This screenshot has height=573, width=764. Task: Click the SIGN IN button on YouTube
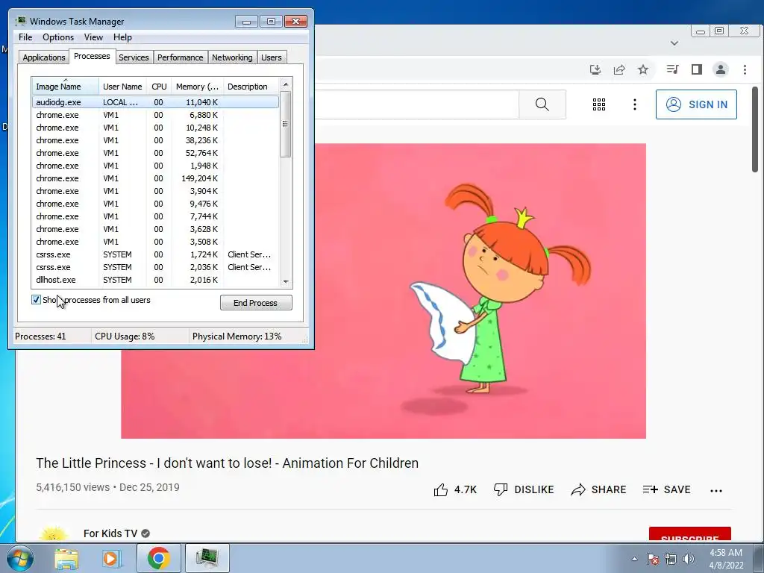[696, 104]
